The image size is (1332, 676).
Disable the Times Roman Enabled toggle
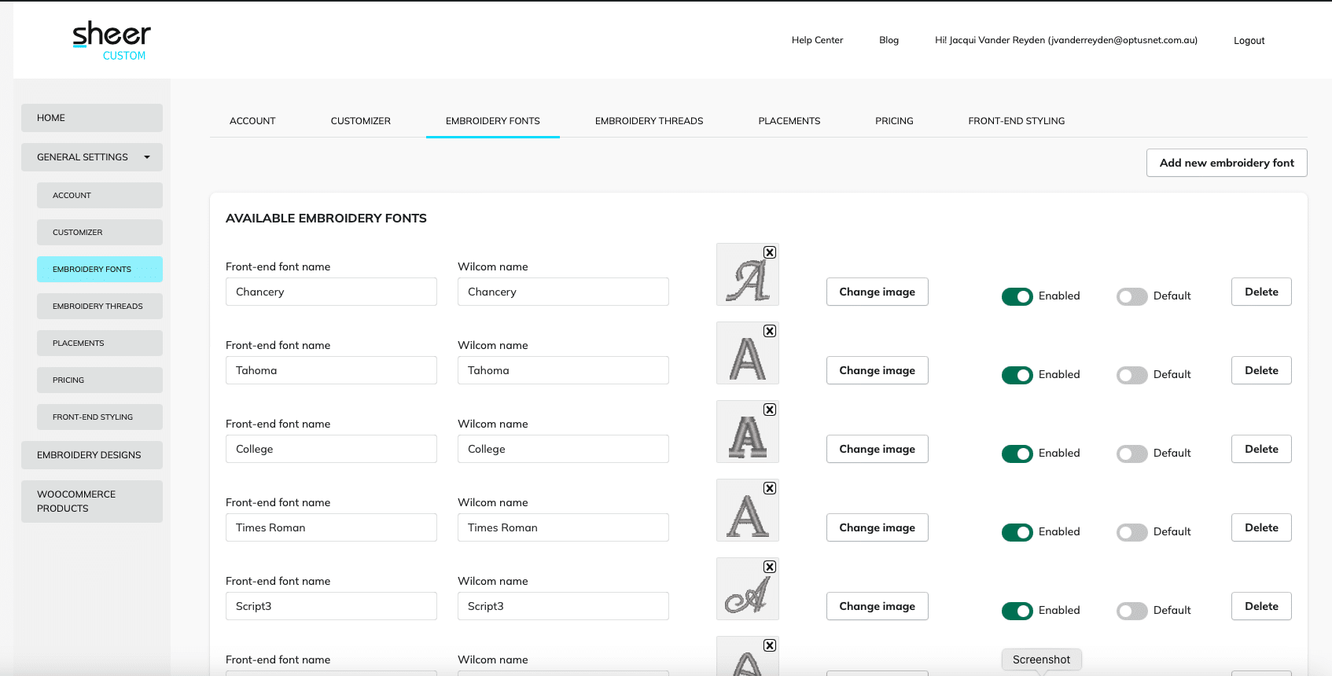coord(1017,532)
